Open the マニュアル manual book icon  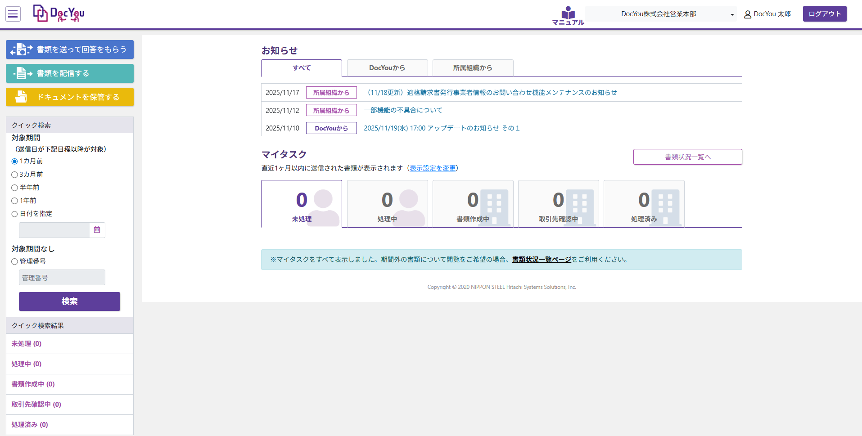pos(568,15)
